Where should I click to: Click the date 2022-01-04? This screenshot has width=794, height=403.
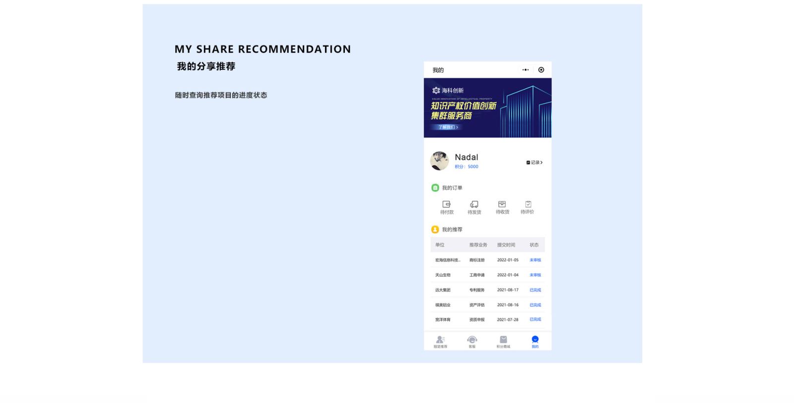pyautogui.click(x=508, y=275)
